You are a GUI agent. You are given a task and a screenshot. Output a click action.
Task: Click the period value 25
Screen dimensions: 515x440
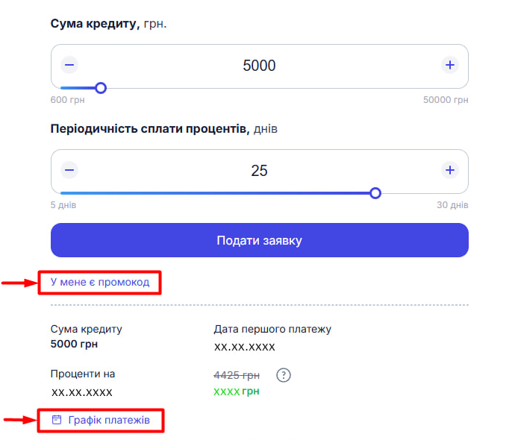pos(259,171)
